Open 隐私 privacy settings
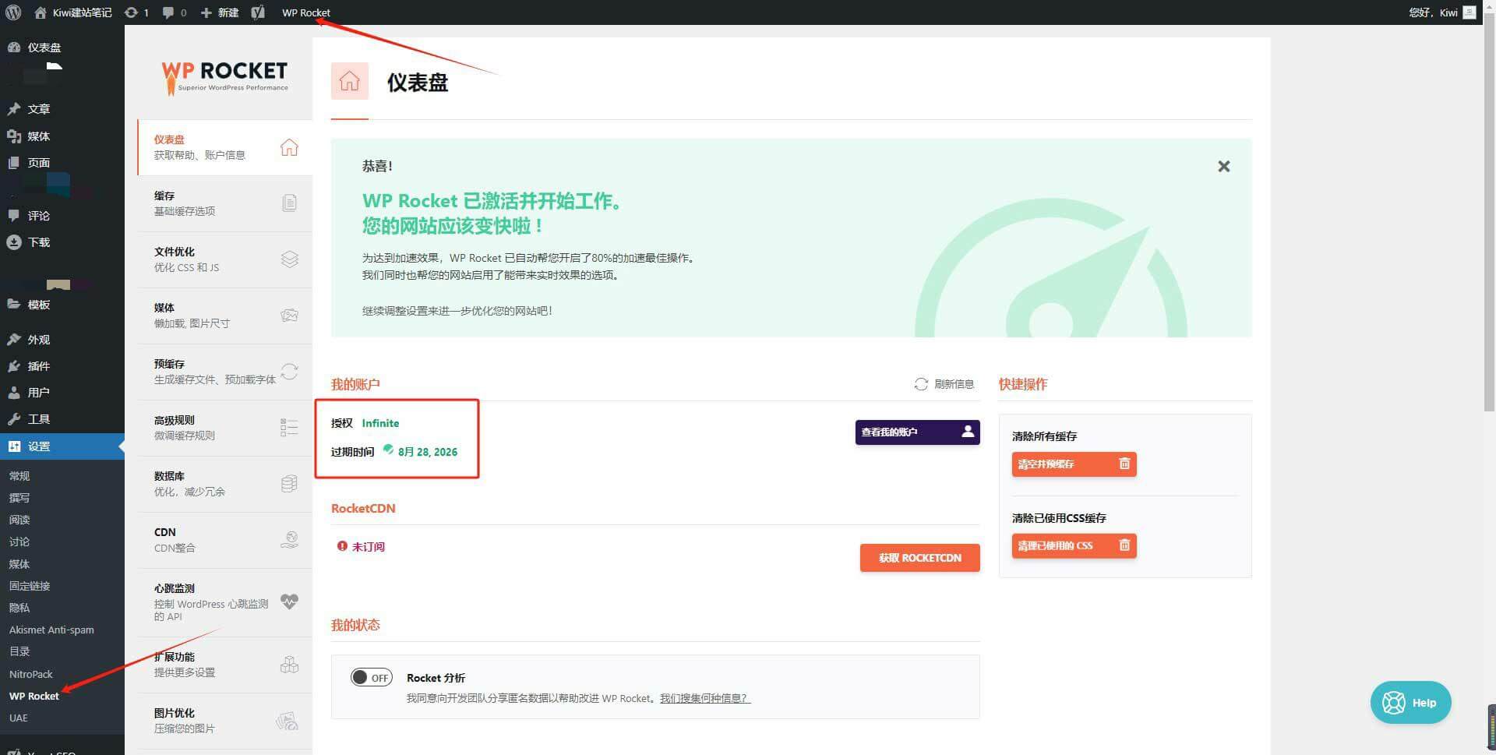The height and width of the screenshot is (755, 1496). (x=19, y=607)
